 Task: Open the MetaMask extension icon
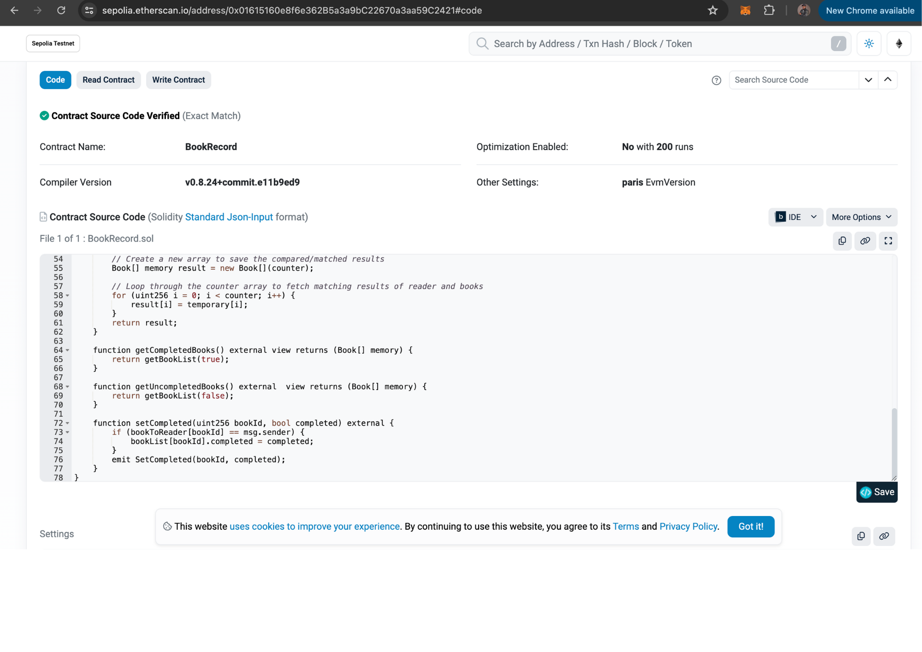point(745,10)
